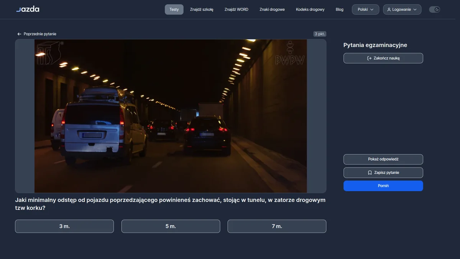This screenshot has width=460, height=259.
Task: Click Pokaż odpowiedź button
Action: [x=383, y=159]
